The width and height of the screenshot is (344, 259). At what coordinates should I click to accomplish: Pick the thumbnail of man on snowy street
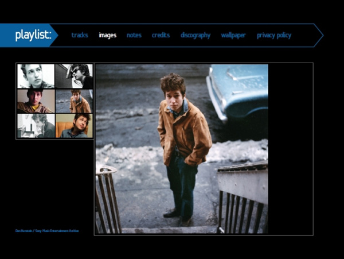[74, 100]
